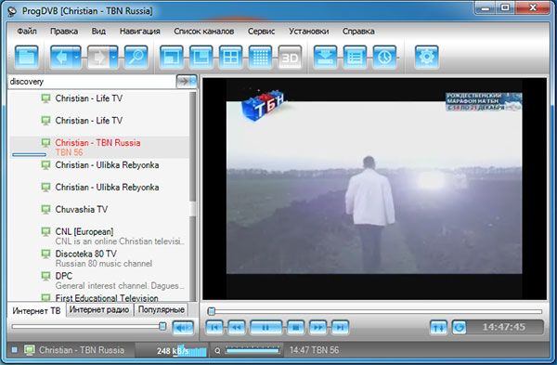Select First Educational Television channel
The height and width of the screenshot is (365, 557).
pos(98,297)
